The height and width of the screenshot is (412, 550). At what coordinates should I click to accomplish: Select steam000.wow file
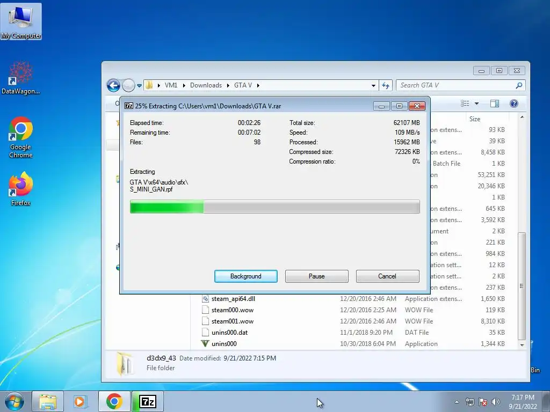click(233, 310)
